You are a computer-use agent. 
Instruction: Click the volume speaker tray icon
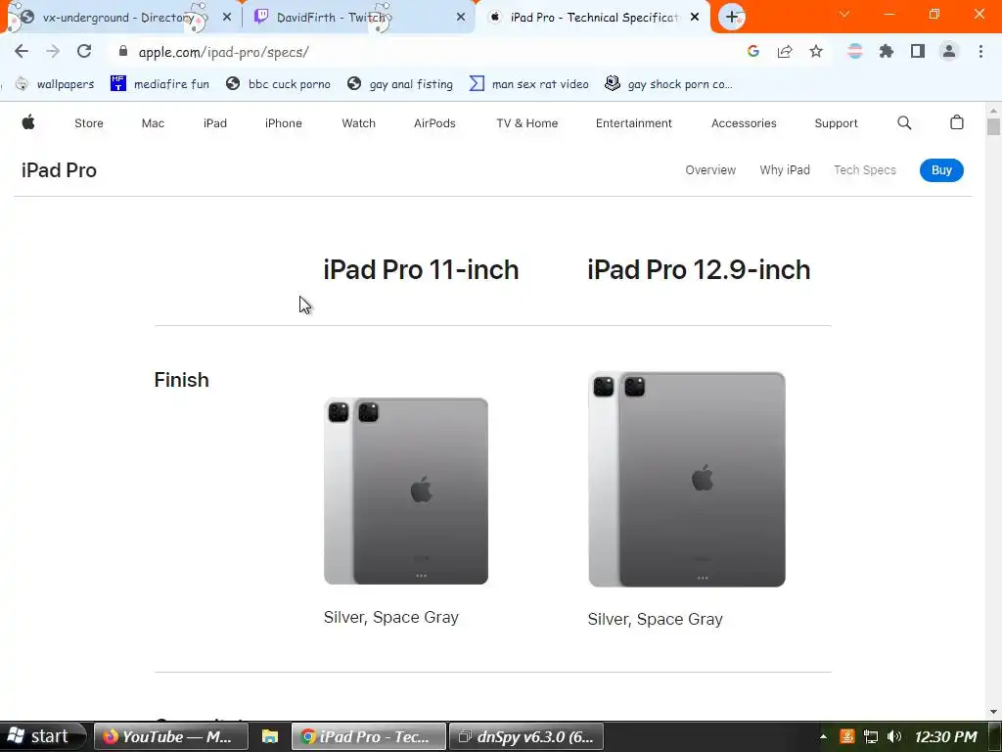[894, 736]
